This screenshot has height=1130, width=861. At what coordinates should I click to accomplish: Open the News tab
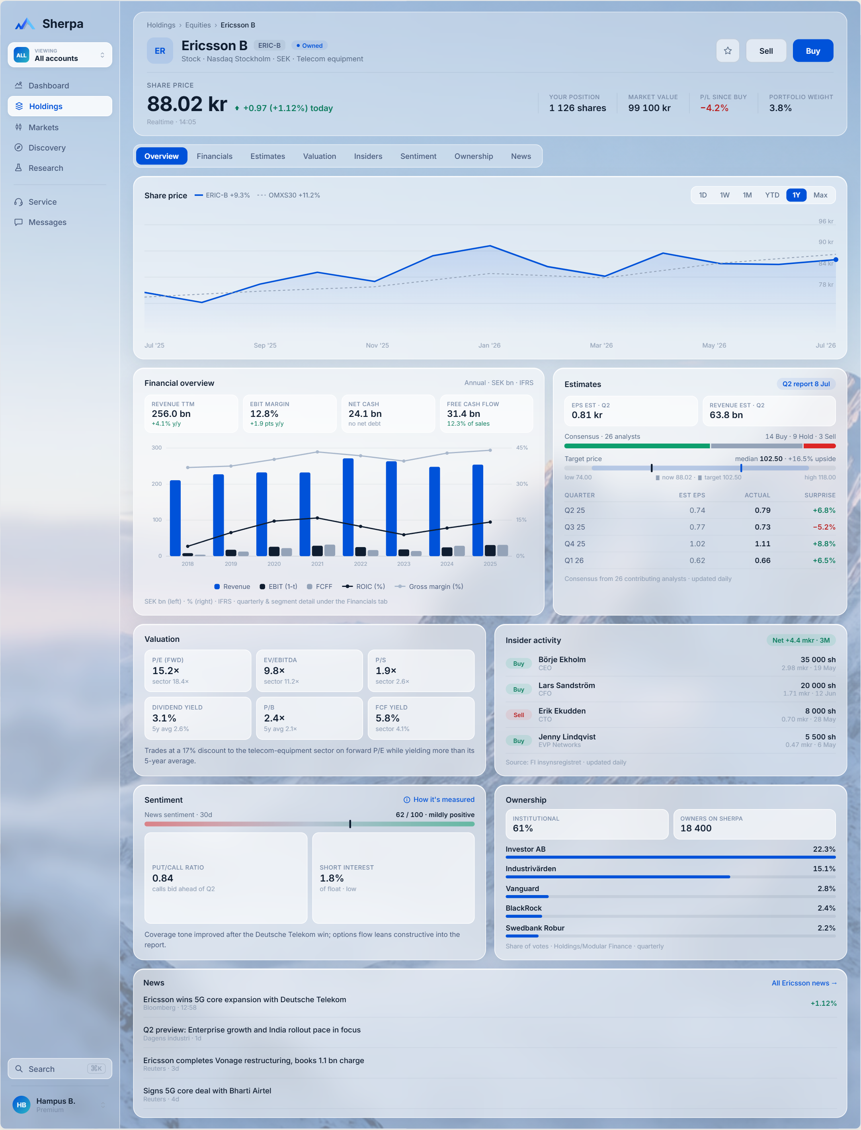click(521, 156)
